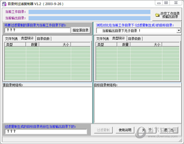
Task: Click the 当前工作目录 path field
Action: click(90, 12)
